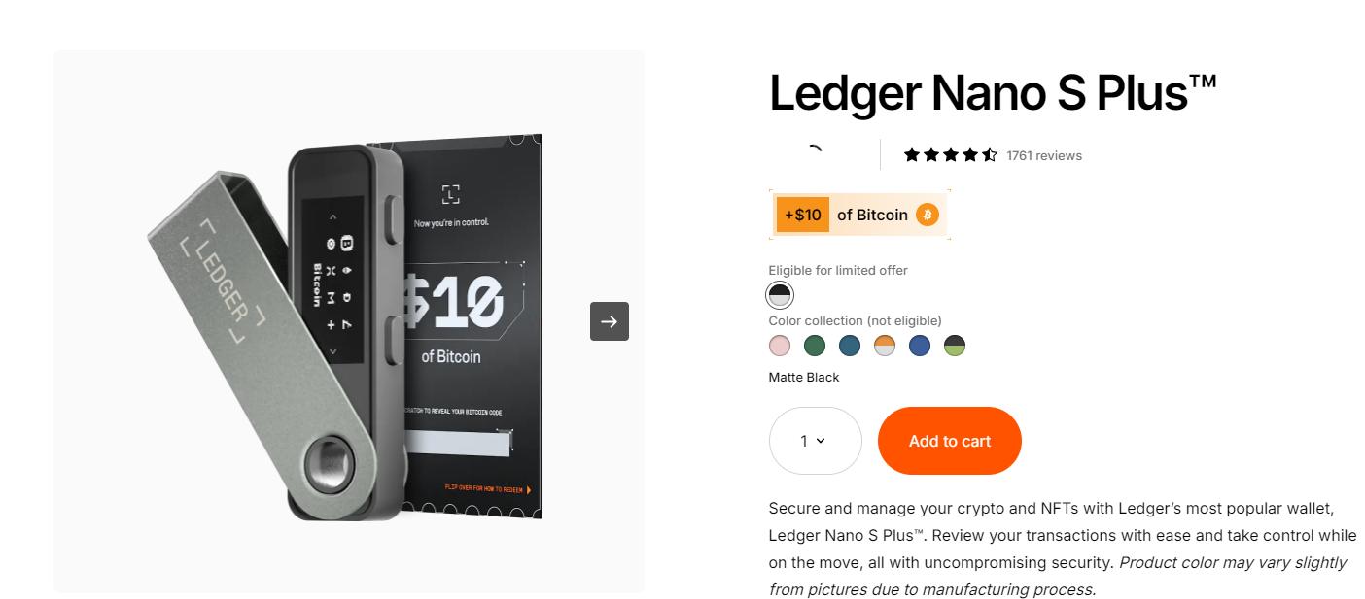1365x599 pixels.
Task: Click the 'of Bitcoin' promotional banner text
Action: (872, 215)
